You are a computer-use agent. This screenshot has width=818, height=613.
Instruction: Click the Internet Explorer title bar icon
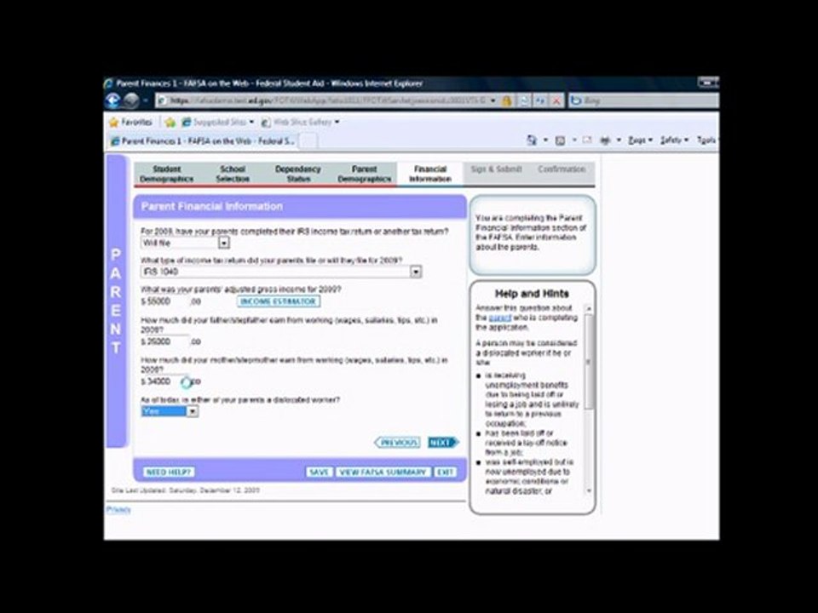coord(108,83)
